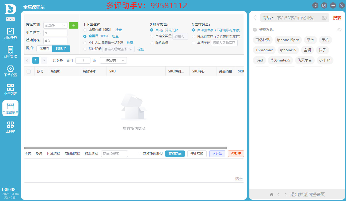The image size is (346, 201).
Task: Click 全选 below the table
Action: pos(28,154)
